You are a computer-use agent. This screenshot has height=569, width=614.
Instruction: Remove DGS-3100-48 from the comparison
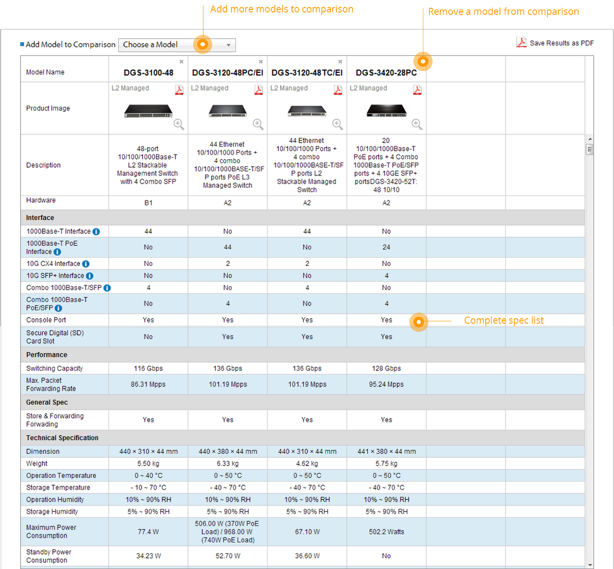point(181,62)
